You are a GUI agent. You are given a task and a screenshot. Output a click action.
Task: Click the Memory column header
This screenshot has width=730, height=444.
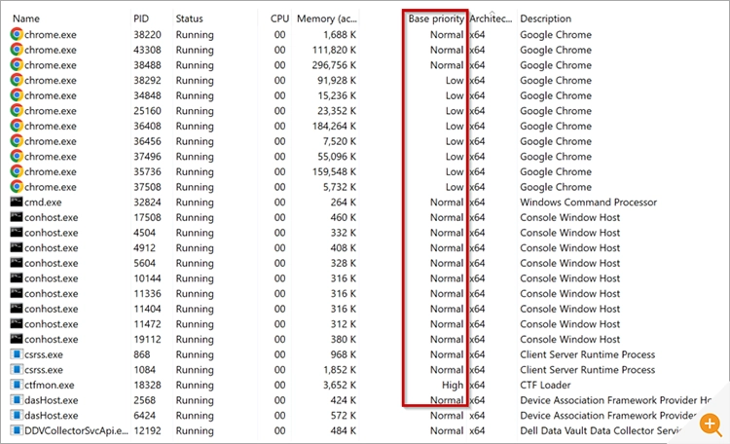(x=326, y=18)
